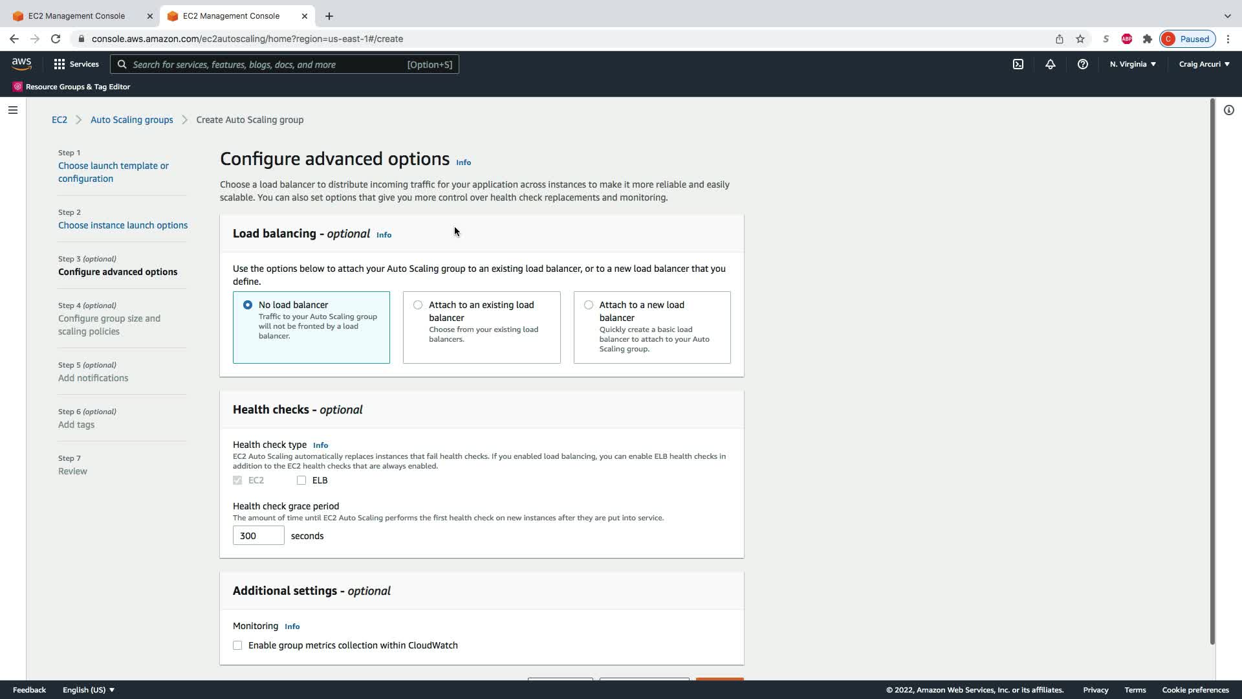
Task: Open the Services grid menu
Action: coord(76,64)
